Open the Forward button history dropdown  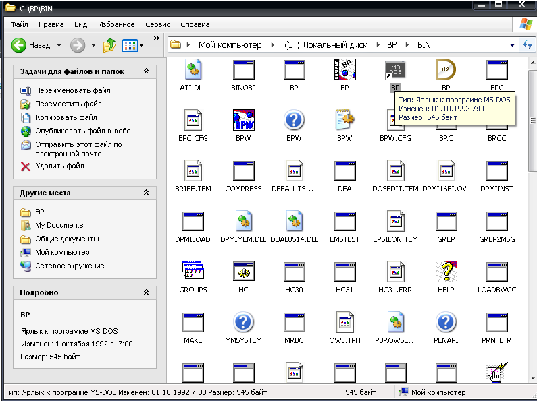(93, 45)
